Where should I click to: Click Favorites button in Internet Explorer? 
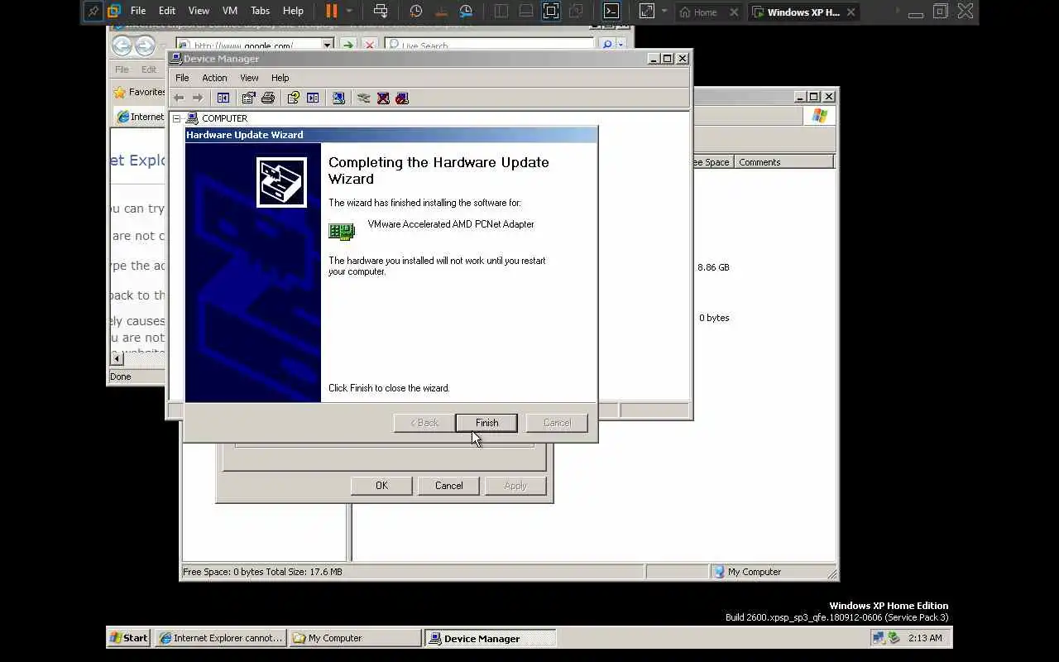tap(139, 92)
